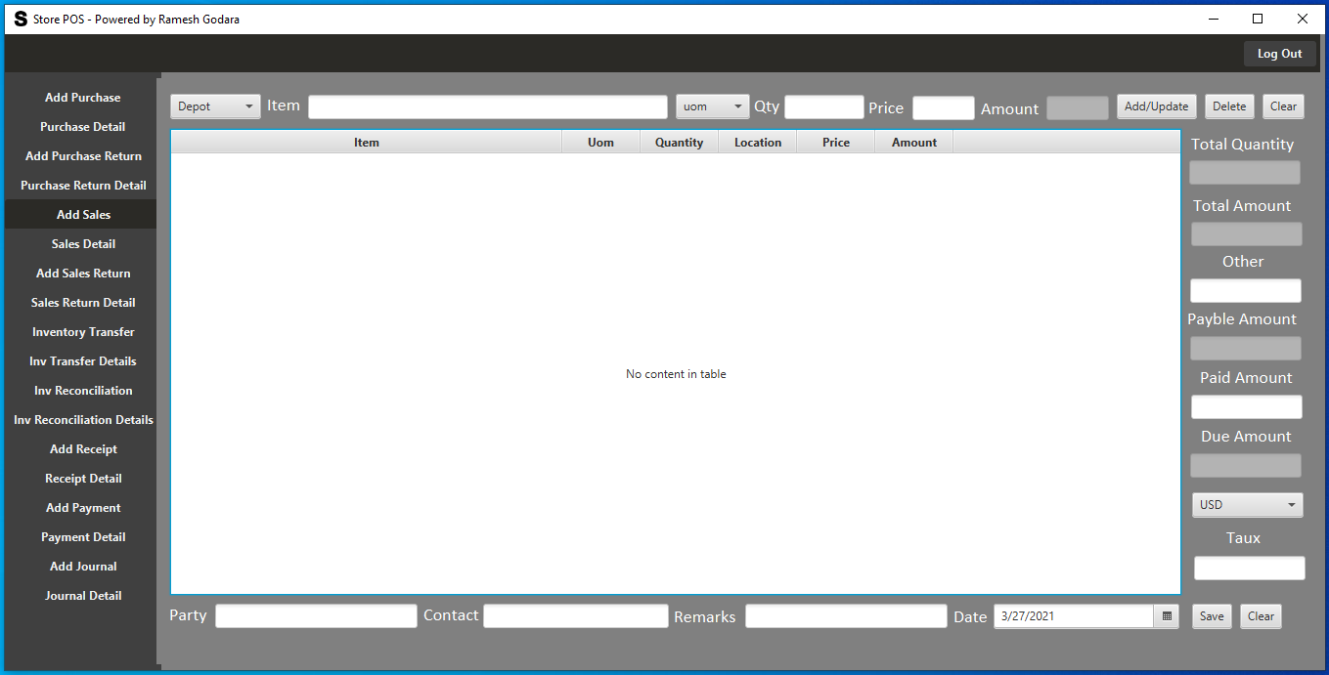Image resolution: width=1329 pixels, height=675 pixels.
Task: Open Inv Transfer Details
Action: coord(83,361)
